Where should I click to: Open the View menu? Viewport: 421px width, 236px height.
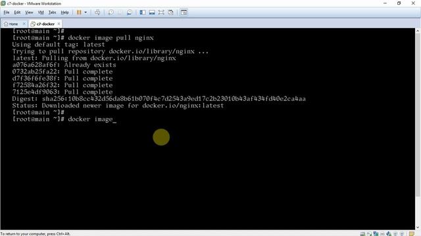[x=29, y=12]
